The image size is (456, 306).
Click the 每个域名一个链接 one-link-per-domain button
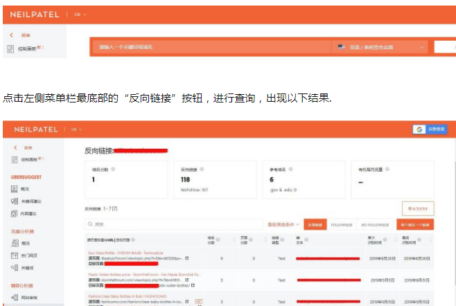(415, 224)
